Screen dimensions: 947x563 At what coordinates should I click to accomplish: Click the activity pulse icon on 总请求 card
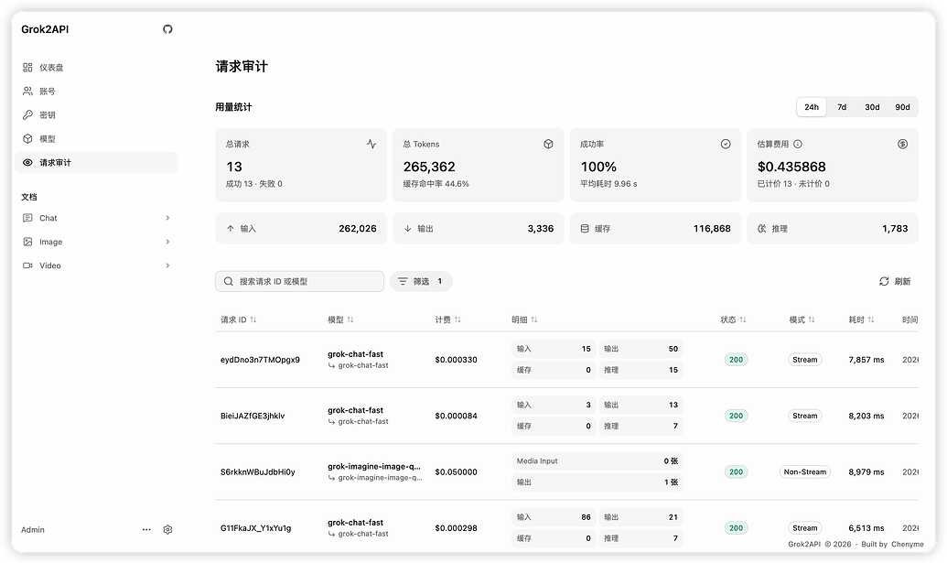[x=371, y=144]
